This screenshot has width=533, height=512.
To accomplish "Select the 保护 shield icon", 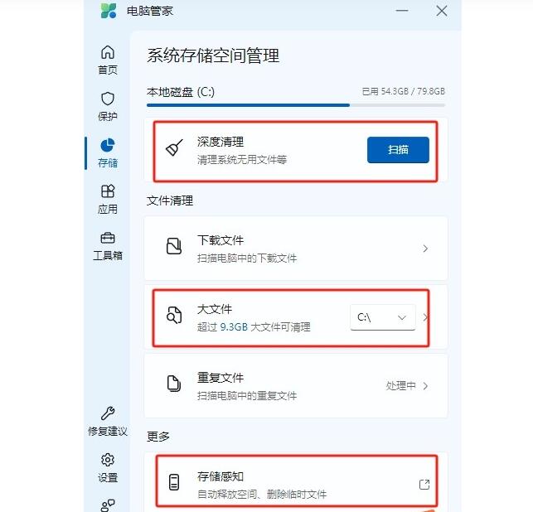I will click(108, 99).
